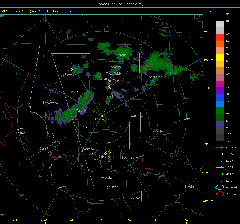240x224 pixels.
Task: Click the Lake Louise label
Action: click(21, 131)
